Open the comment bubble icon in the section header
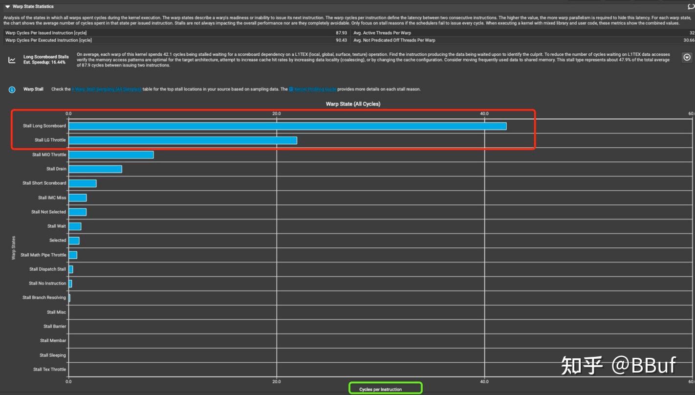This screenshot has height=395, width=695. [691, 6]
